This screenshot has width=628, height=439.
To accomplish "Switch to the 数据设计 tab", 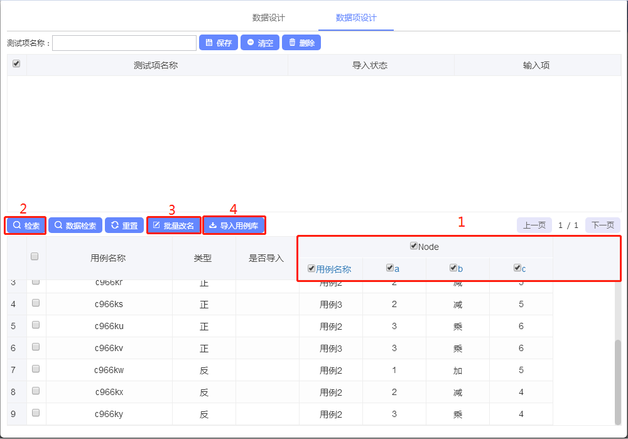I will [268, 18].
